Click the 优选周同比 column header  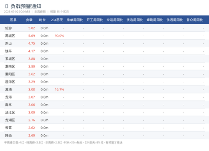point(135,20)
